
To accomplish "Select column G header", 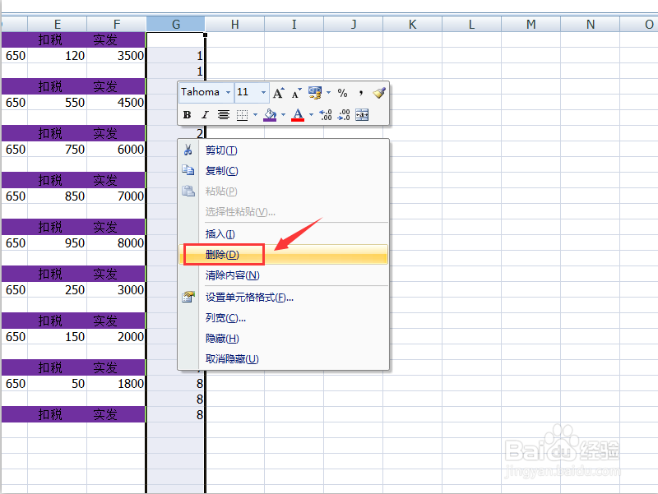I will pos(176,25).
